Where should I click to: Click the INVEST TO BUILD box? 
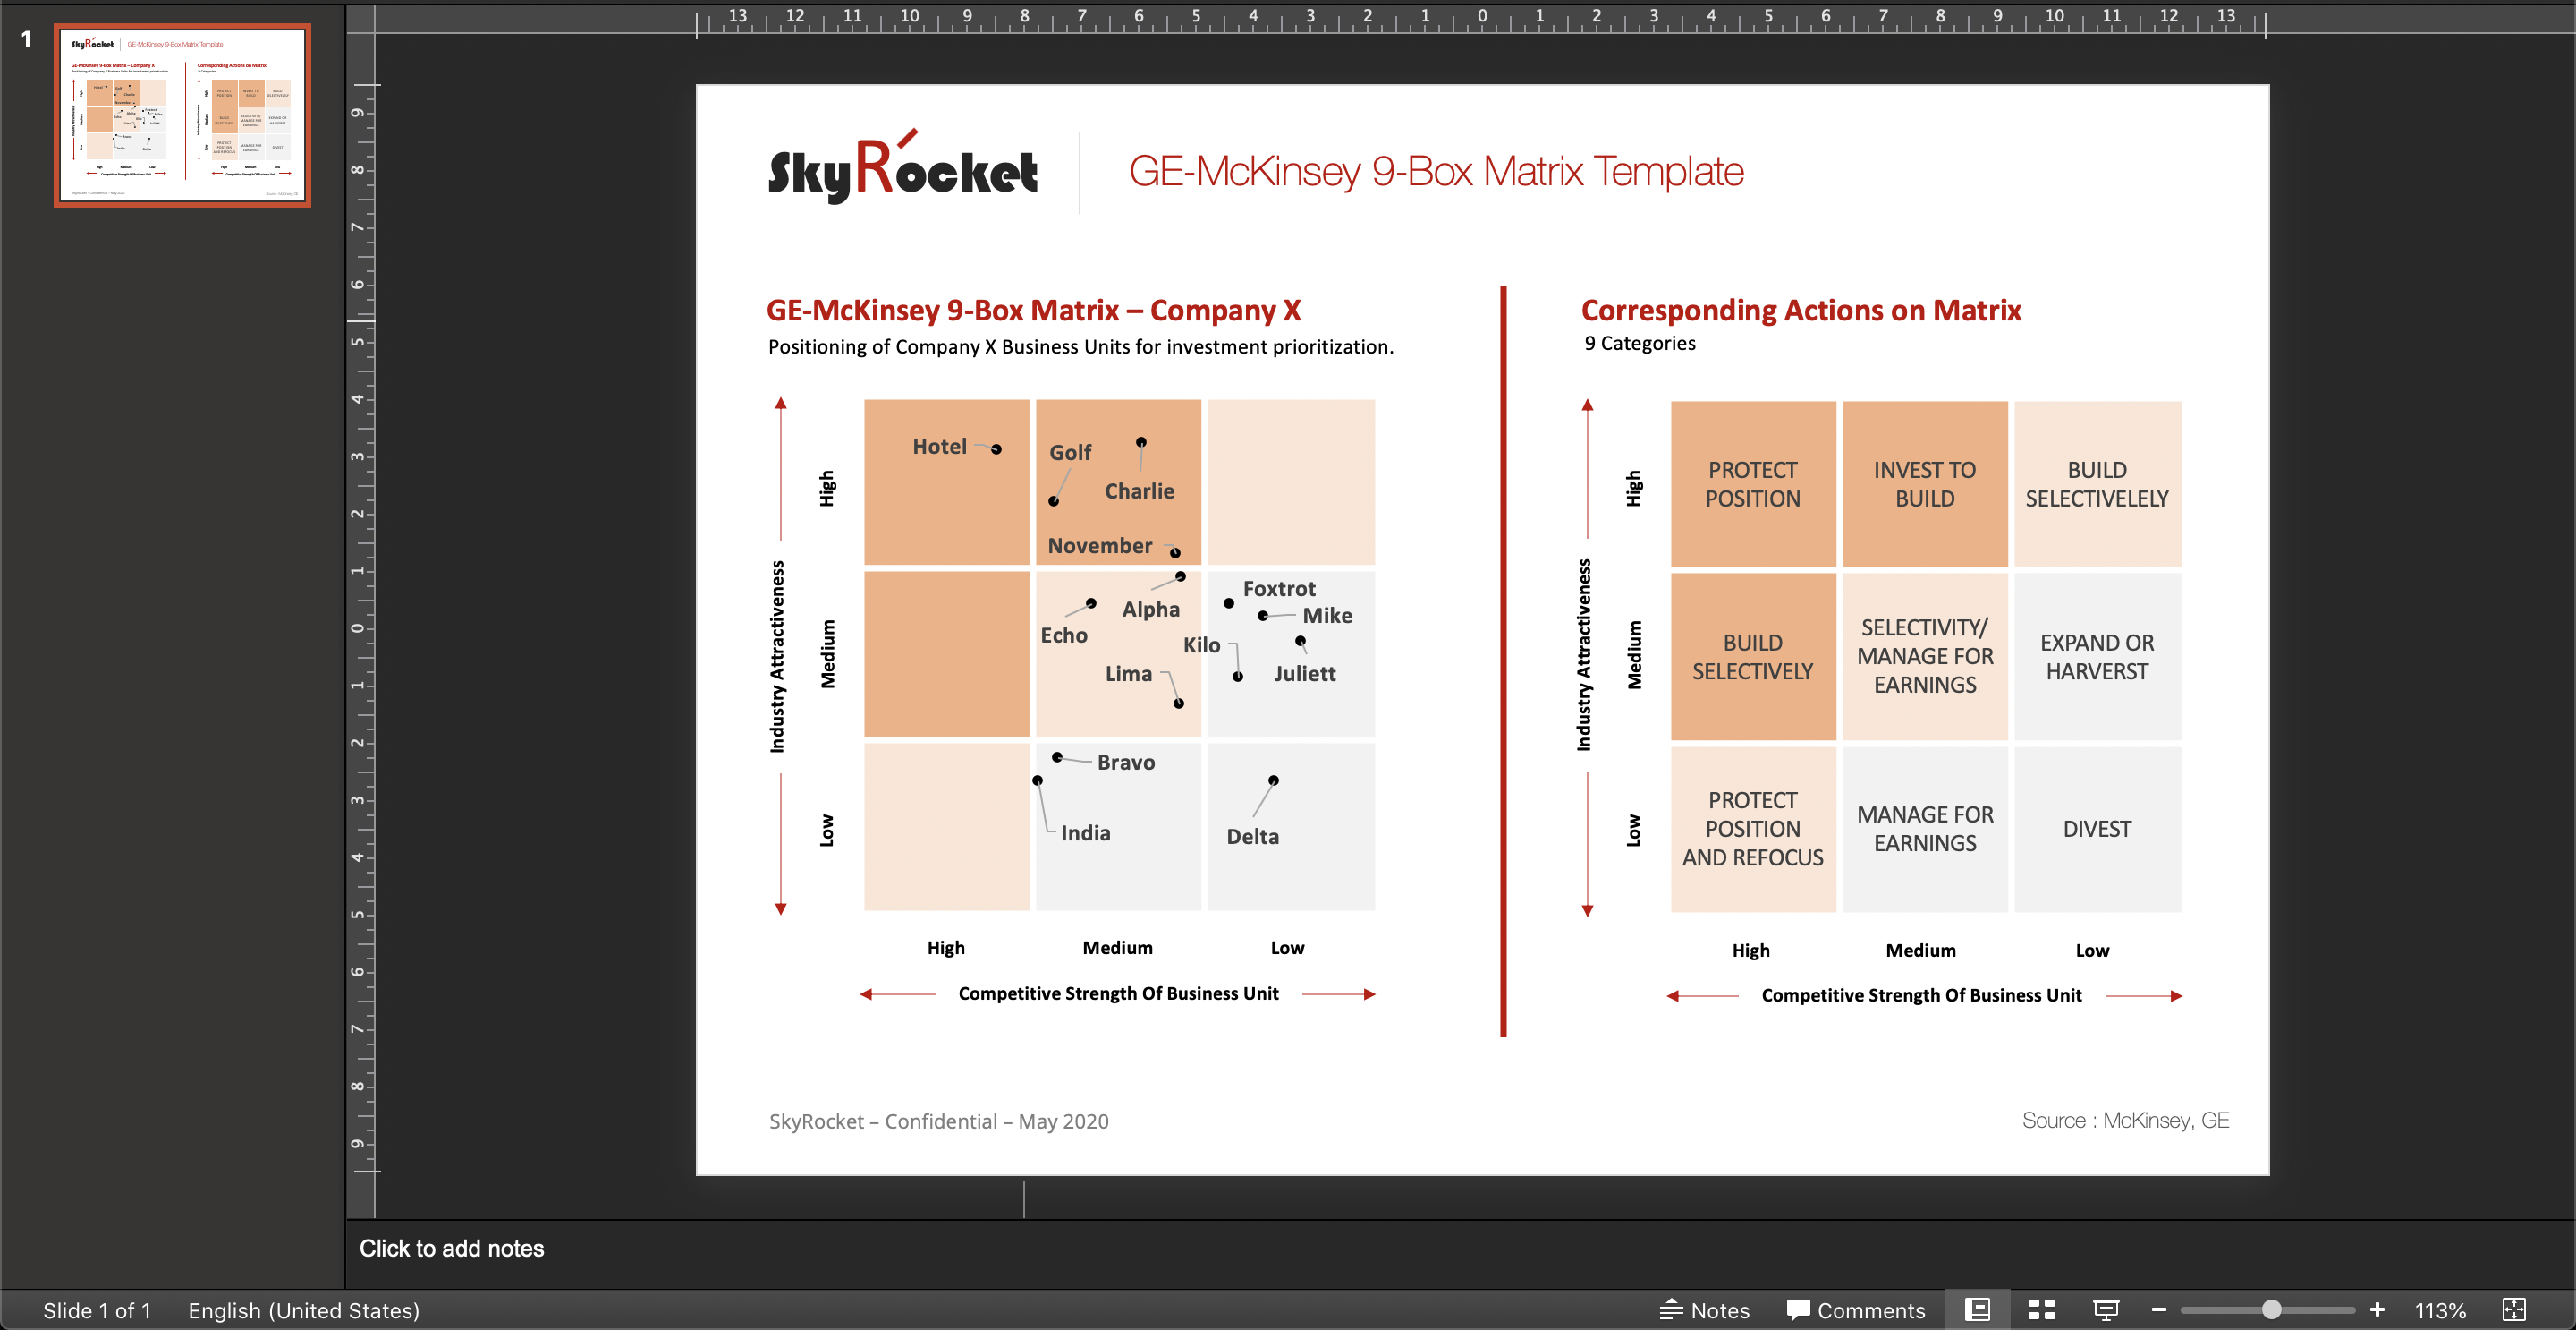point(1925,484)
